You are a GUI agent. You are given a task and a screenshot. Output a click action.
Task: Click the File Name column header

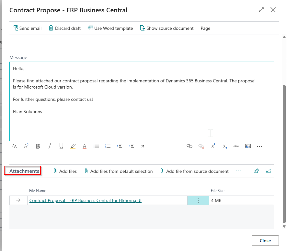tap(38, 191)
